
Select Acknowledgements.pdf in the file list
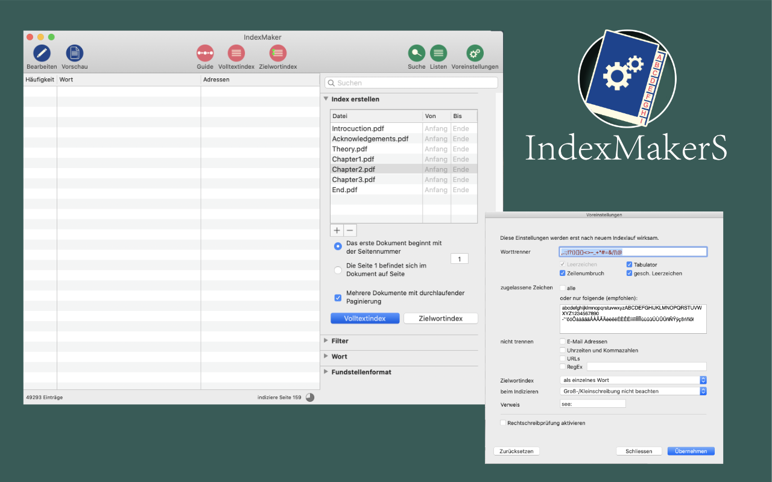370,139
